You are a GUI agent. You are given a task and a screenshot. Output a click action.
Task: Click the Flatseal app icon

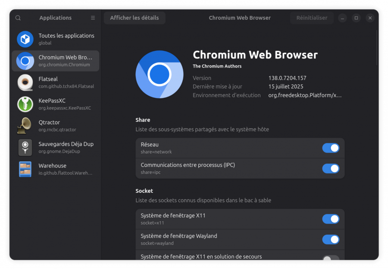25,83
